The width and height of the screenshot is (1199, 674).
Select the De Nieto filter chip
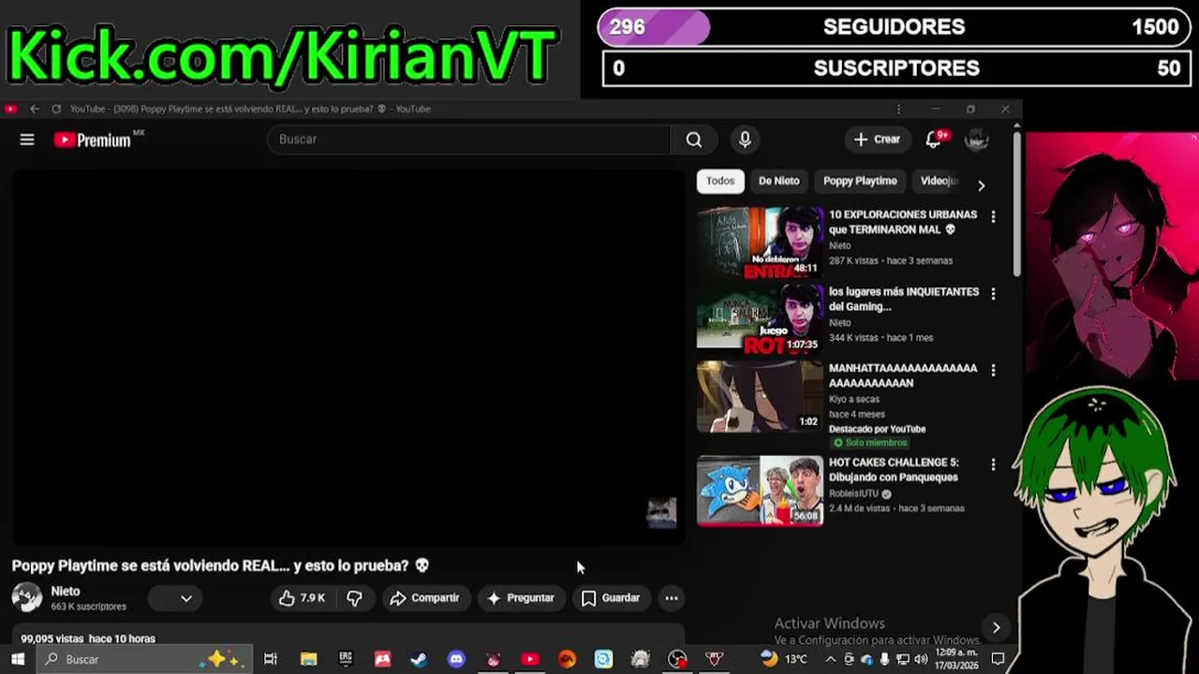pos(779,182)
